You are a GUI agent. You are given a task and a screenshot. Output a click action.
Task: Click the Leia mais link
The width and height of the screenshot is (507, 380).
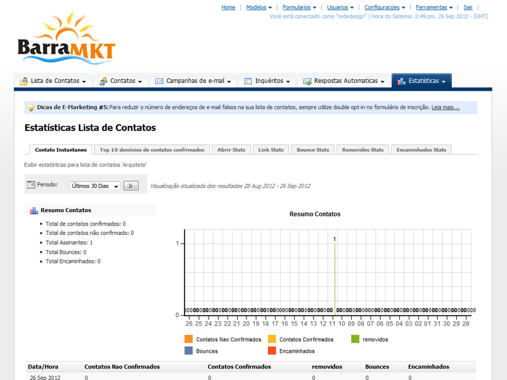tap(446, 107)
